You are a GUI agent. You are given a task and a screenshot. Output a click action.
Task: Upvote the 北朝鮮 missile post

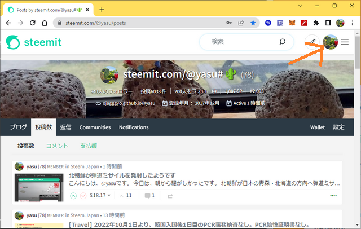pyautogui.click(x=73, y=196)
